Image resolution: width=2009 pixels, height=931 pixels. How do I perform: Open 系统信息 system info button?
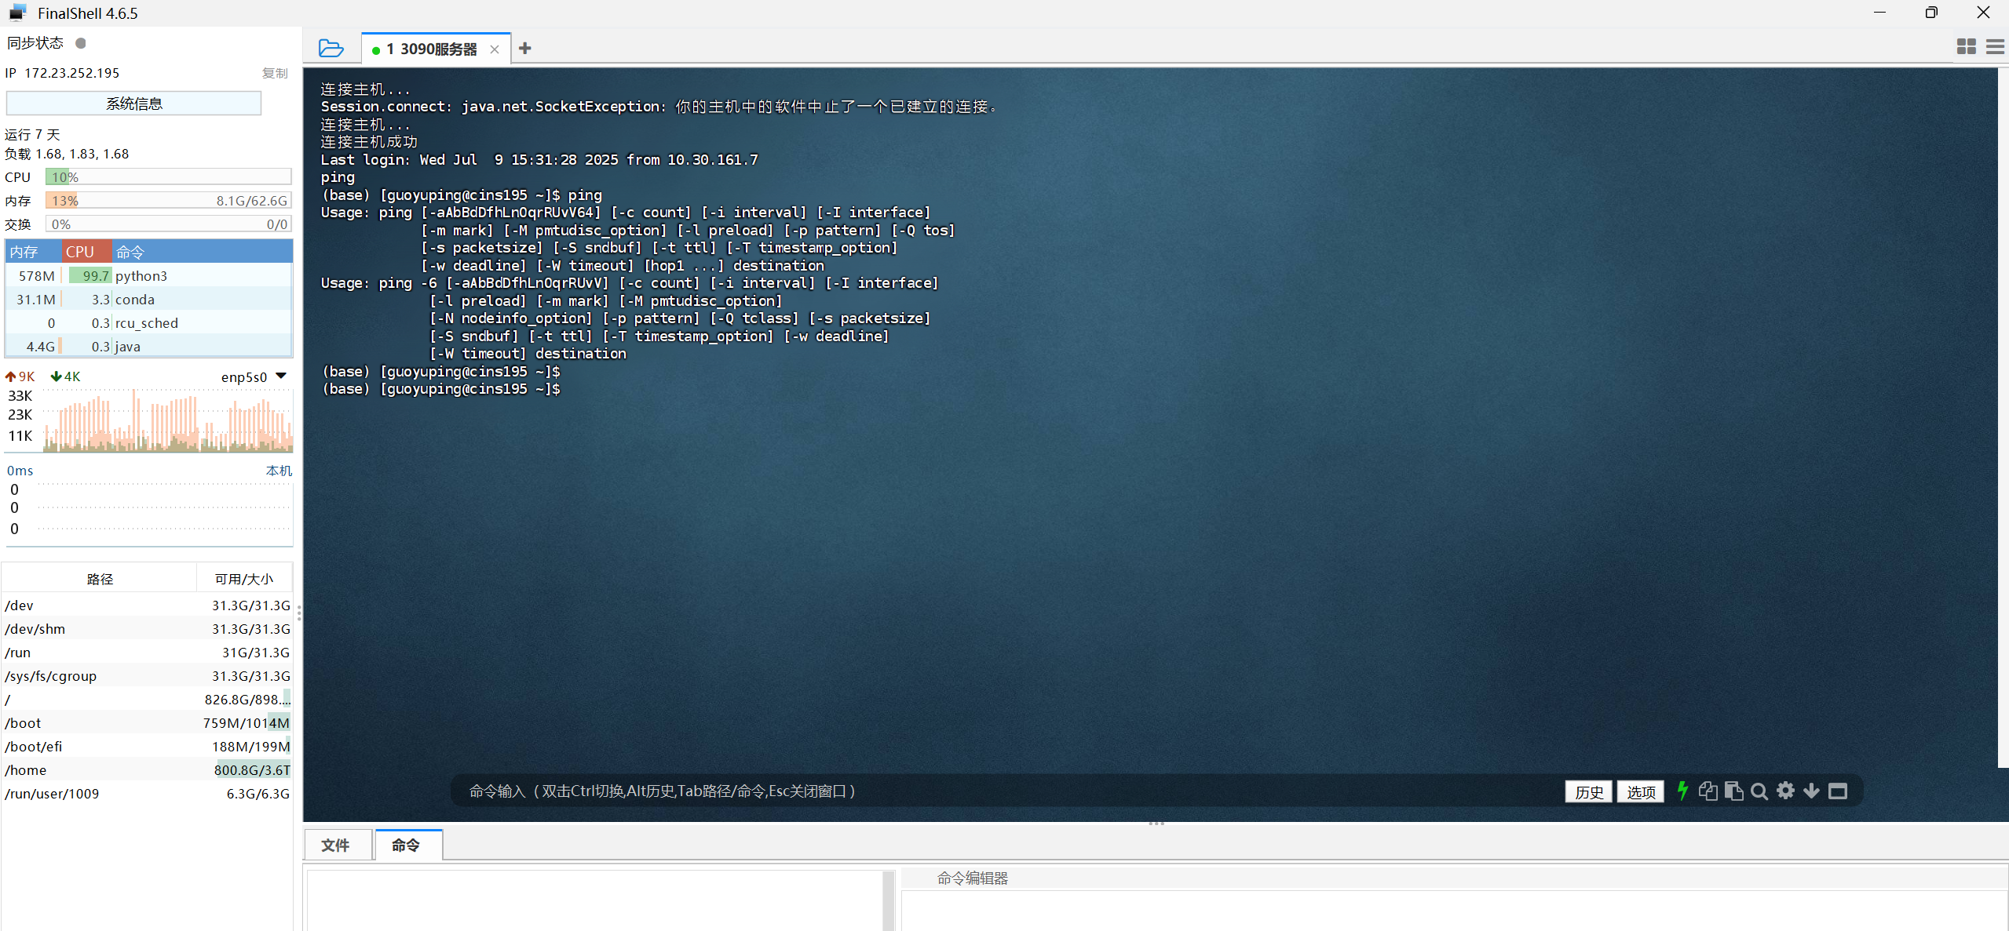[133, 104]
